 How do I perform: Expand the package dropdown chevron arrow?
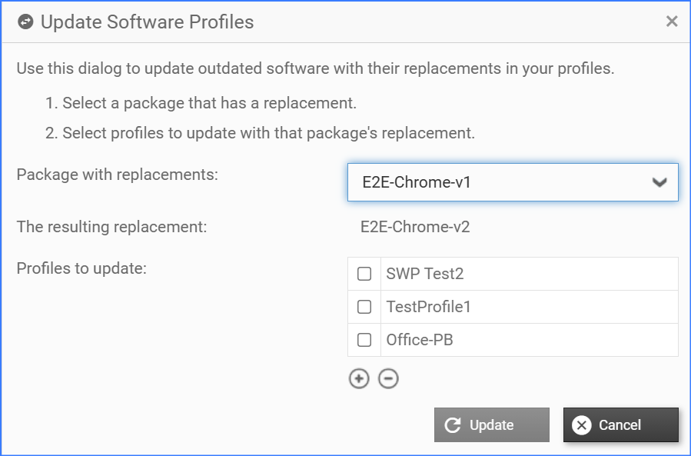pyautogui.click(x=659, y=183)
